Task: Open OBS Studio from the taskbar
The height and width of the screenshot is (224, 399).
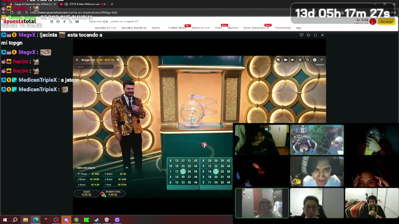Action: 56,220
